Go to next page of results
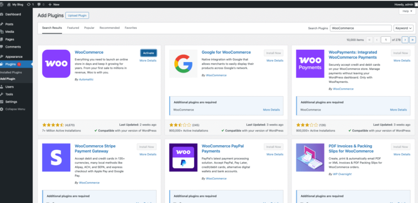 (x=405, y=40)
